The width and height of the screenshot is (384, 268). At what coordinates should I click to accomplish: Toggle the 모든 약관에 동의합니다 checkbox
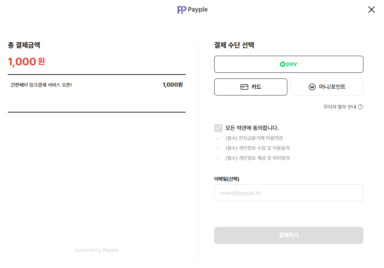coord(218,128)
